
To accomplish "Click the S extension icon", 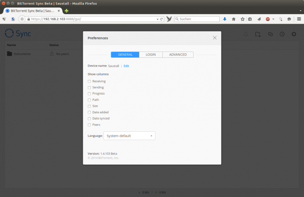I will click(13, 19).
